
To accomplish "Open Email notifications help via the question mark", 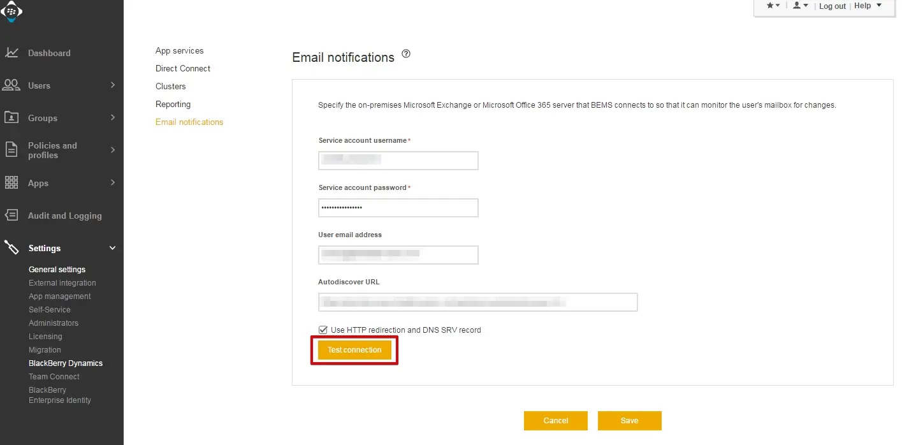I will pos(406,54).
